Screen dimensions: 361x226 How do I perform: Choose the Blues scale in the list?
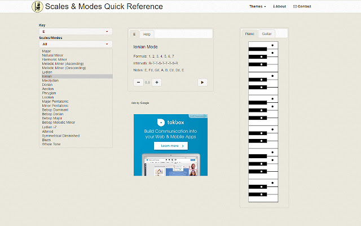46,140
